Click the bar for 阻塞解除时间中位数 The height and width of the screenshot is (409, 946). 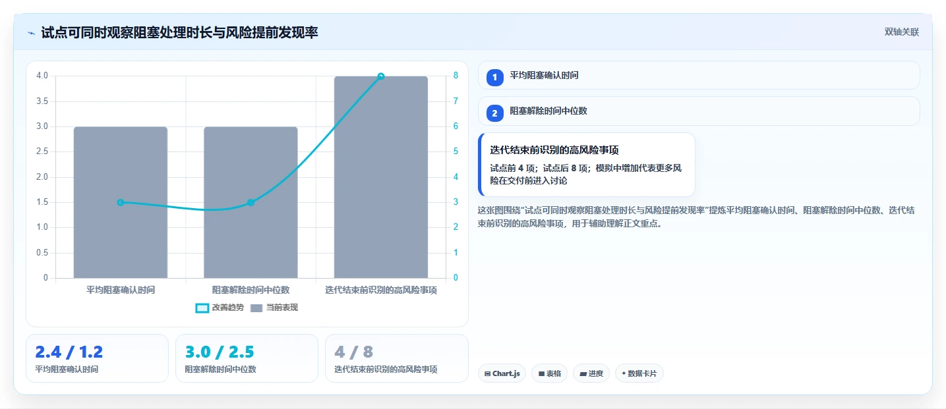[251, 202]
